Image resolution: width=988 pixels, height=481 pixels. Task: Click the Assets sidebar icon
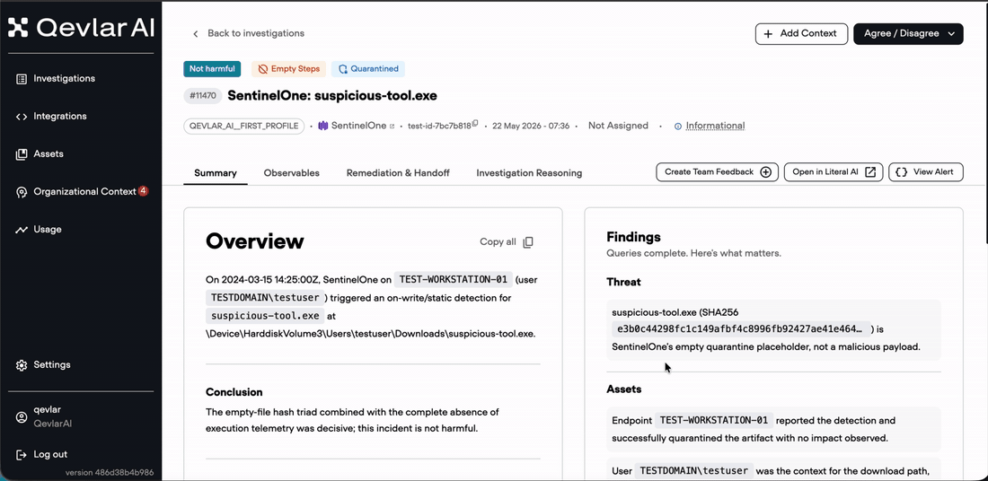22,154
